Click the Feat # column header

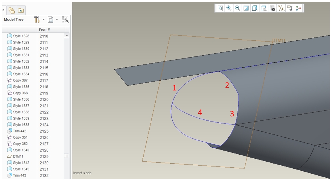[44, 30]
